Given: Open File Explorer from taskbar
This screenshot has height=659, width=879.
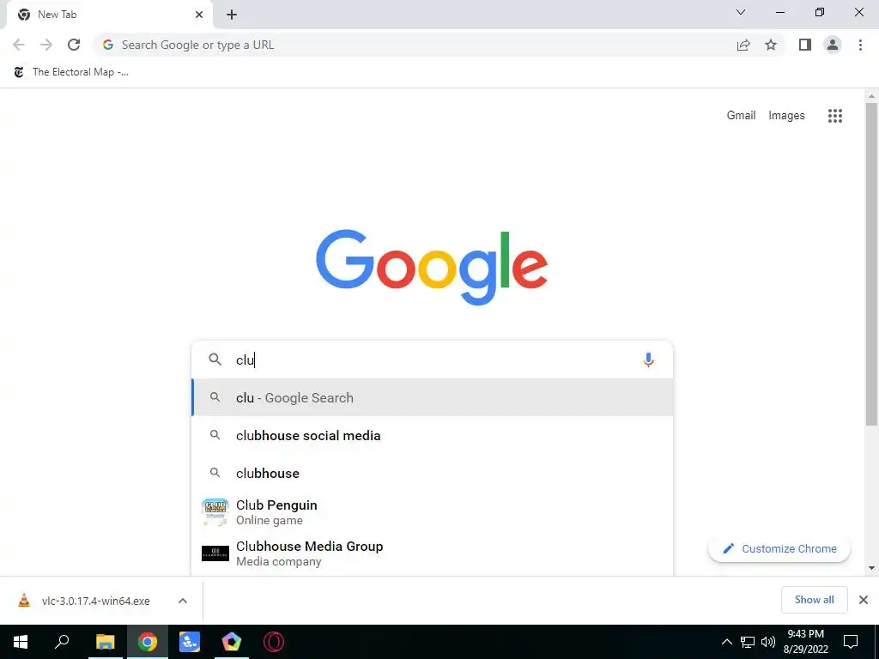Looking at the screenshot, I should tap(105, 642).
